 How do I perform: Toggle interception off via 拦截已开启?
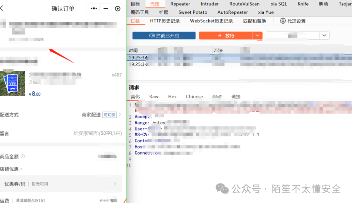pyautogui.click(x=164, y=35)
